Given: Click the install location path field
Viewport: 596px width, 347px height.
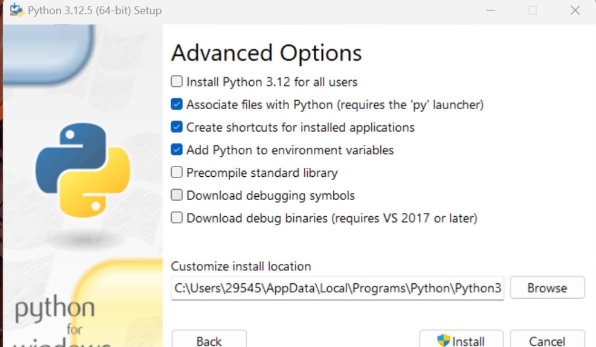Looking at the screenshot, I should tap(337, 288).
